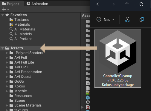Expand the AVI Full Lite folder

click(x=7, y=62)
